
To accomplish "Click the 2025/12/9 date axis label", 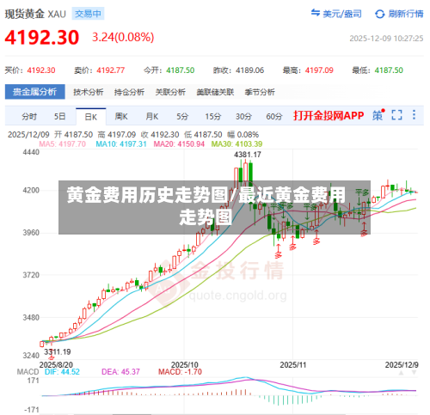I will tap(402, 365).
